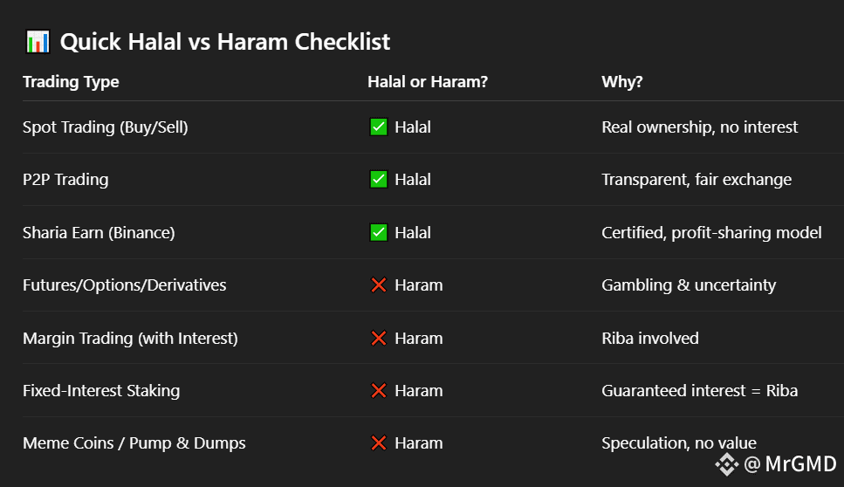Image resolution: width=844 pixels, height=487 pixels.
Task: Click the green checkmark for P2P Trading
Action: [378, 180]
